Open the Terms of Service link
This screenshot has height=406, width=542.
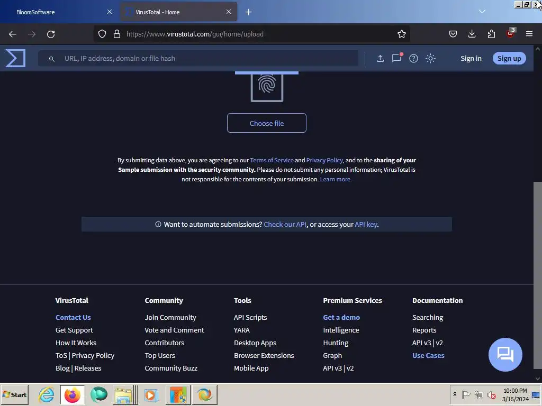(x=272, y=160)
